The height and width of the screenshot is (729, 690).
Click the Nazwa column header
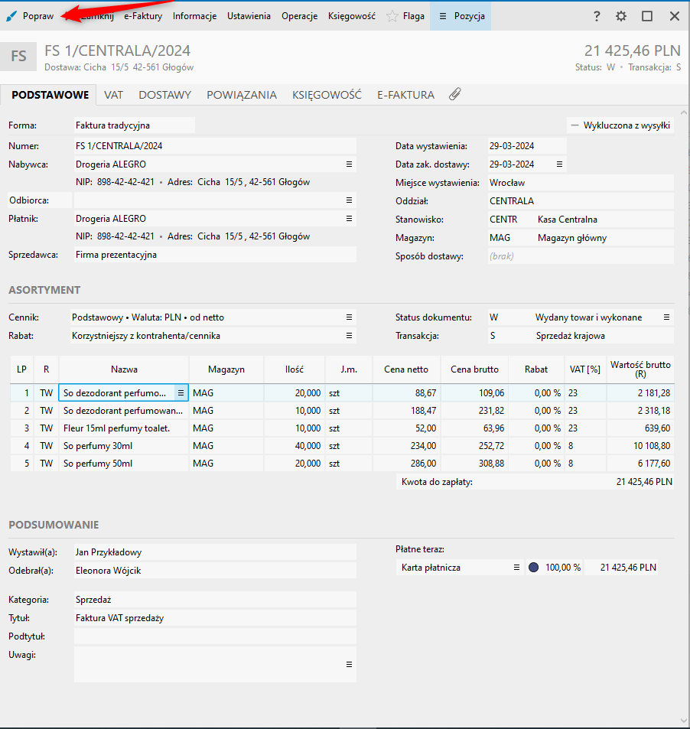pos(124,369)
